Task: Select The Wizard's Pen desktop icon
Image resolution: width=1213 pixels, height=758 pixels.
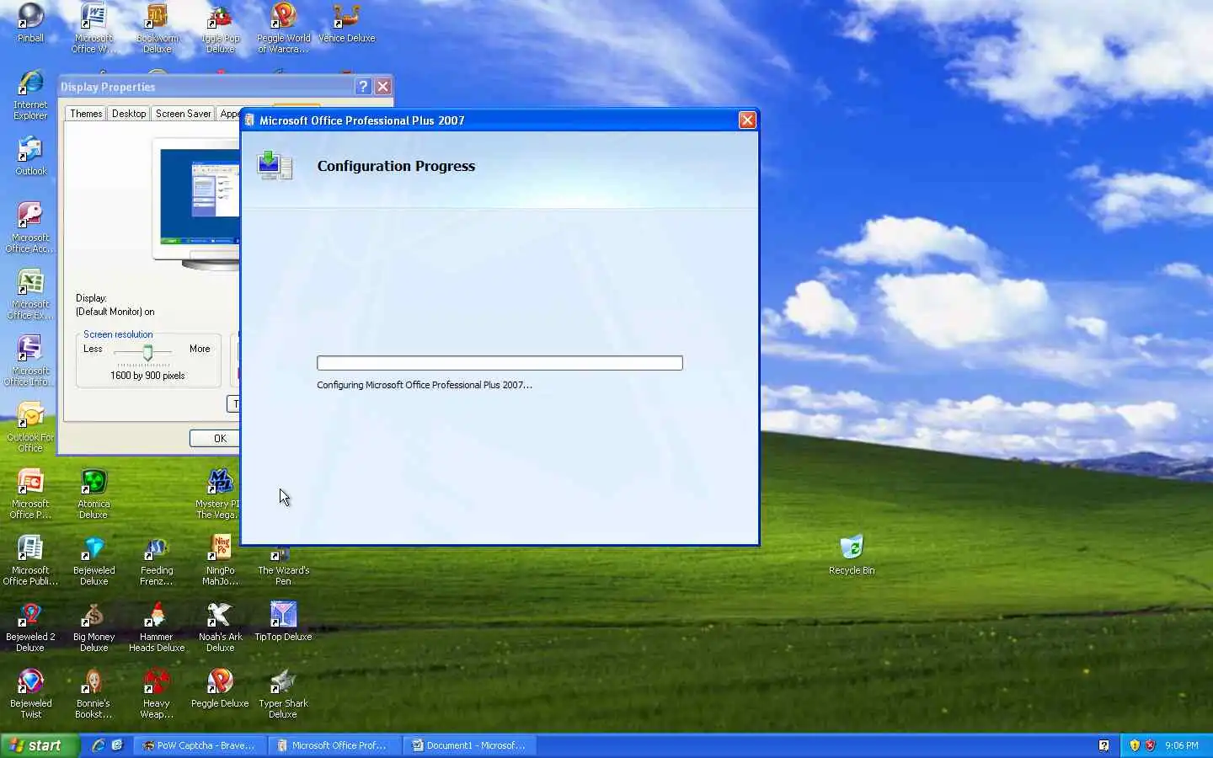Action: [283, 564]
